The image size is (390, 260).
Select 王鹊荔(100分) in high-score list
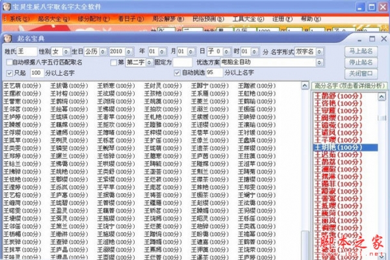click(x=338, y=162)
